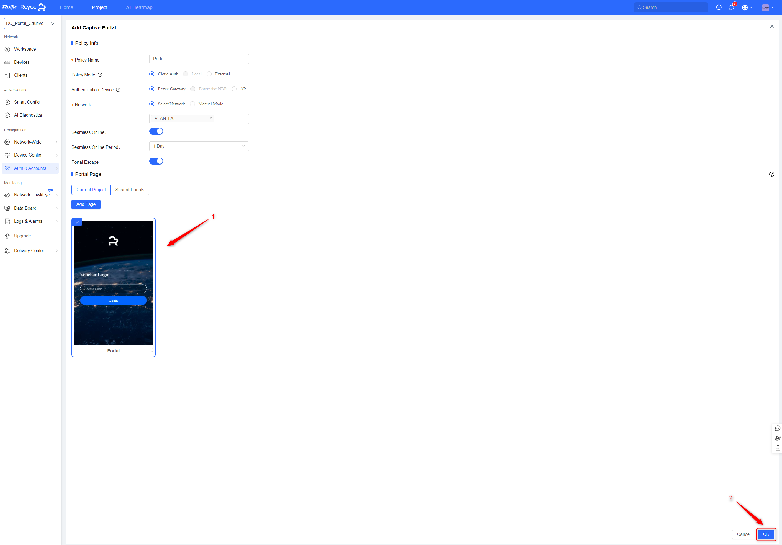This screenshot has width=782, height=545.
Task: Expand the Device Config submenu
Action: tap(56, 155)
